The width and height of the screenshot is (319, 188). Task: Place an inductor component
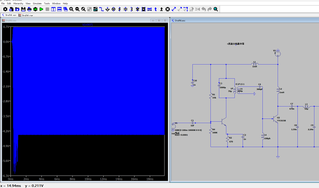[131, 9]
